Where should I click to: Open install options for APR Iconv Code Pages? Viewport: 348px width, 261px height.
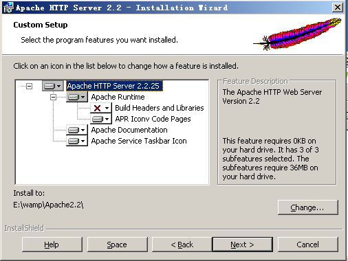(x=101, y=119)
